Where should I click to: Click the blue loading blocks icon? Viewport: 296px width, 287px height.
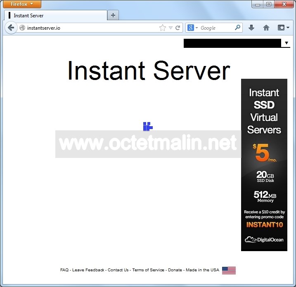click(x=148, y=126)
